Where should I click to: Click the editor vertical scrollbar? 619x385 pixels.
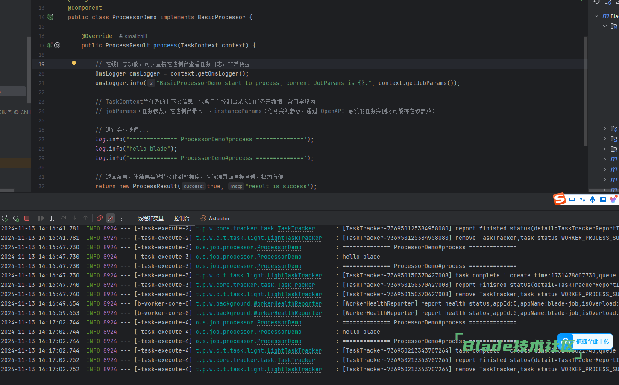(586, 91)
